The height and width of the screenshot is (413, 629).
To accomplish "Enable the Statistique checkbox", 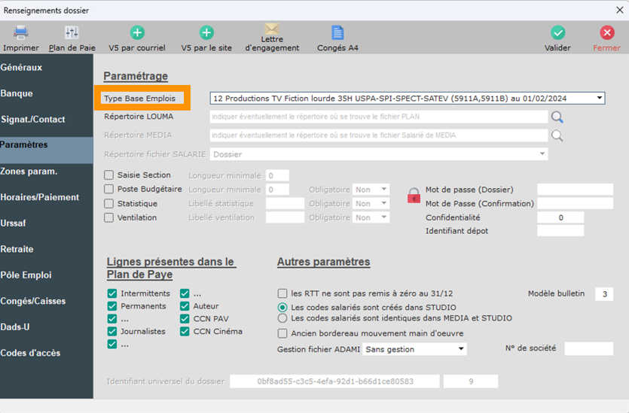I will (x=108, y=204).
